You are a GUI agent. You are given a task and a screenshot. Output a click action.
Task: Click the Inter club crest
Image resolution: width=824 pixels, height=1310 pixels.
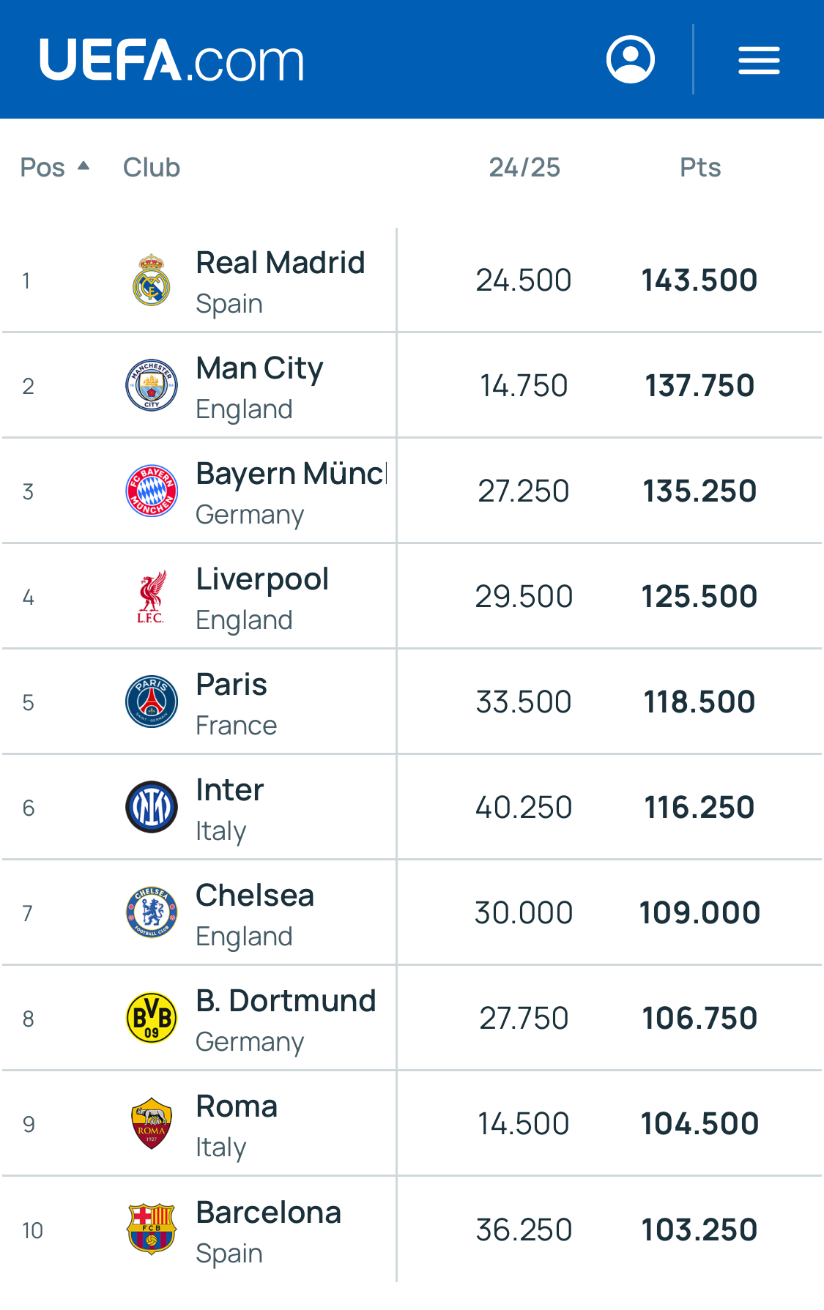pyautogui.click(x=152, y=807)
